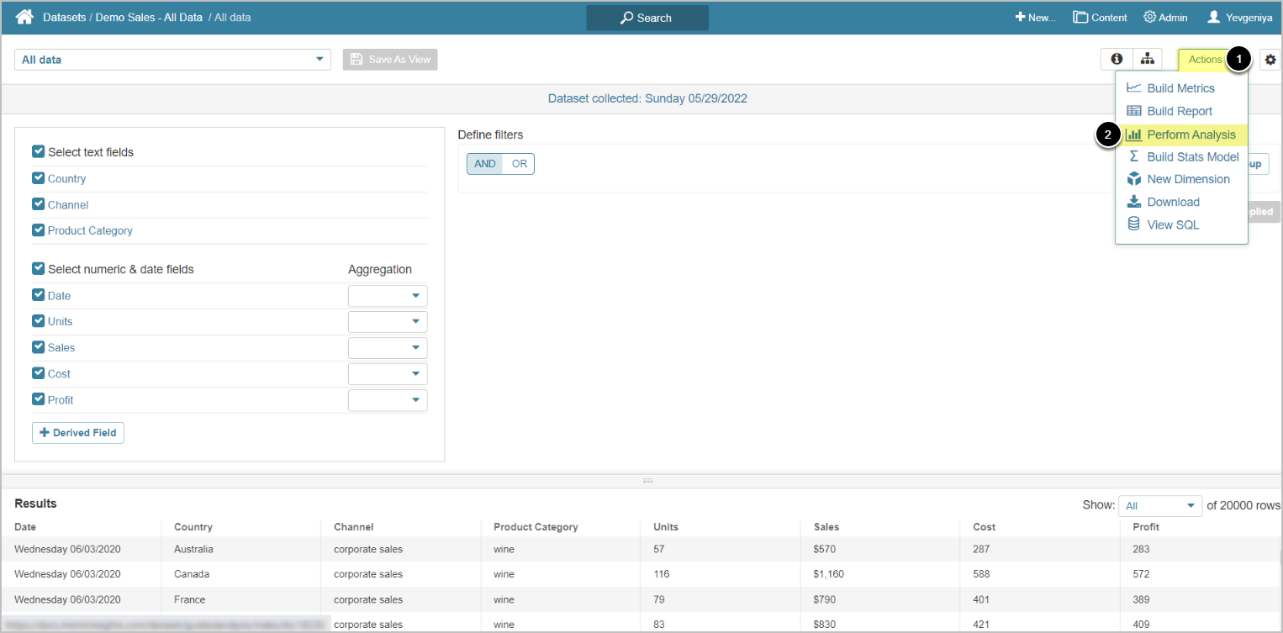Screen dimensions: 1283x633
Task: Toggle the Product Category checkbox
Action: 38,229
